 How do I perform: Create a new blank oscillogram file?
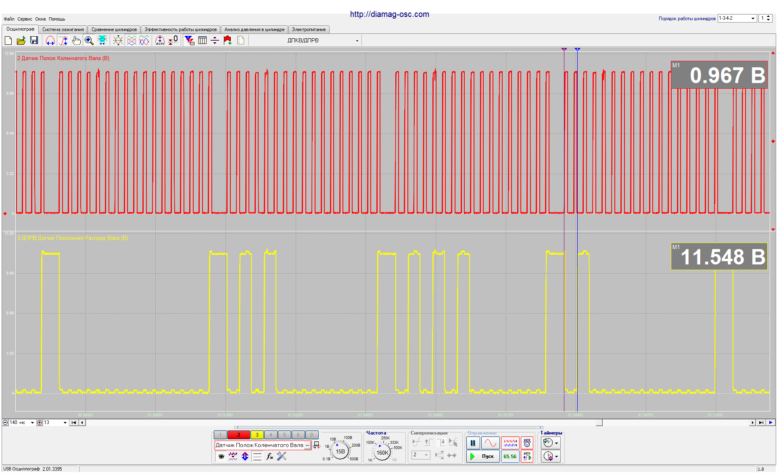point(8,40)
